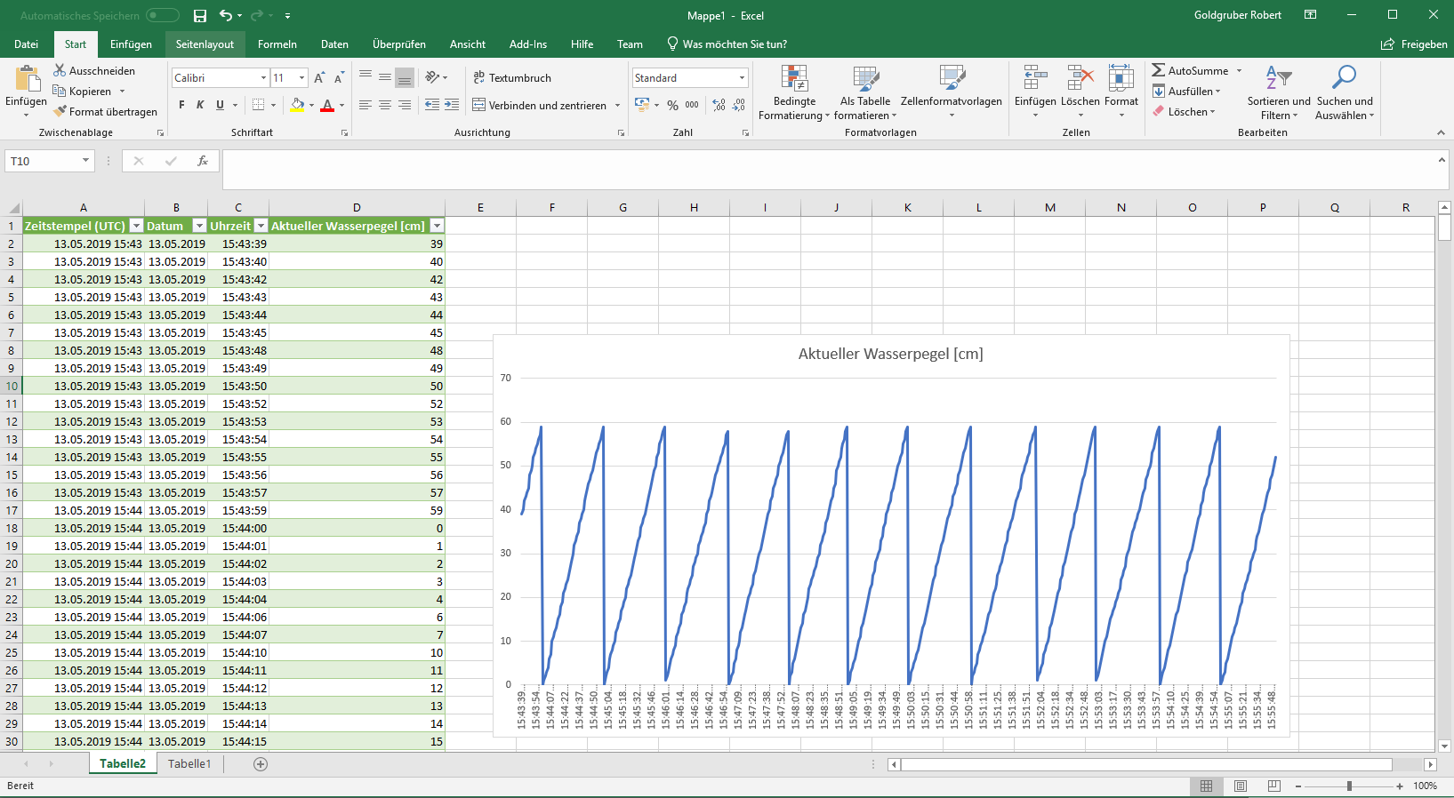Click the Freigeben share button
This screenshot has height=798, width=1454.
click(x=1414, y=44)
